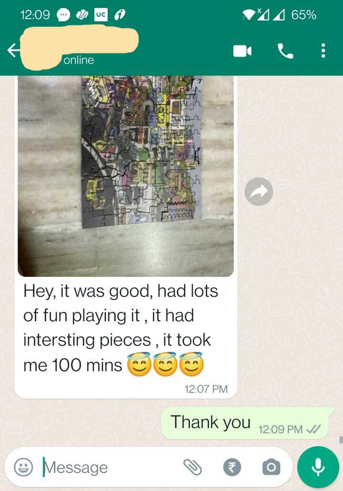
Task: Go back using the arrow icon
Action: [x=14, y=51]
